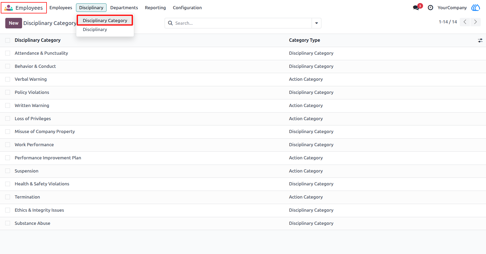Go to the next page arrow

point(475,22)
